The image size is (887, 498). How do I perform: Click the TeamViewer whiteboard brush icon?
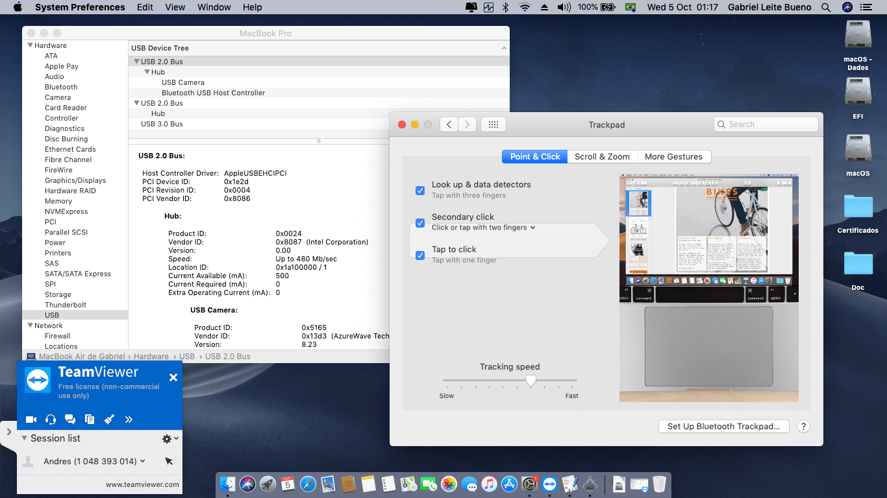[x=109, y=420]
